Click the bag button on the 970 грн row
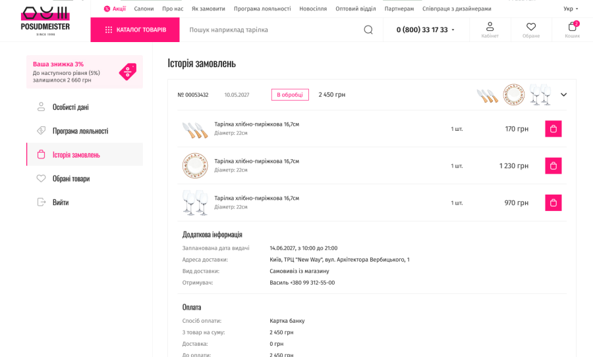The width and height of the screenshot is (593, 357). pyautogui.click(x=553, y=202)
